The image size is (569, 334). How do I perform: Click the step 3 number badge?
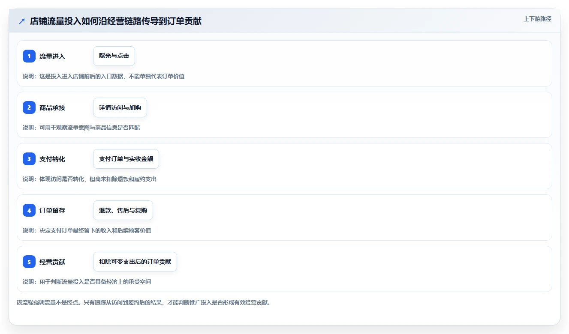pos(29,159)
